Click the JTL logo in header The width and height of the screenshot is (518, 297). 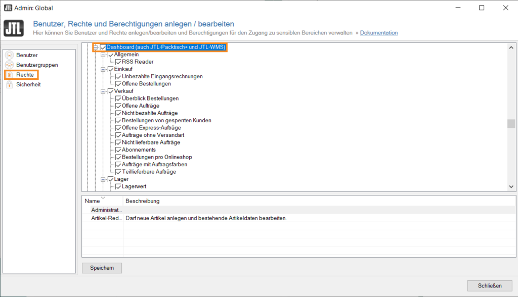pyautogui.click(x=14, y=28)
